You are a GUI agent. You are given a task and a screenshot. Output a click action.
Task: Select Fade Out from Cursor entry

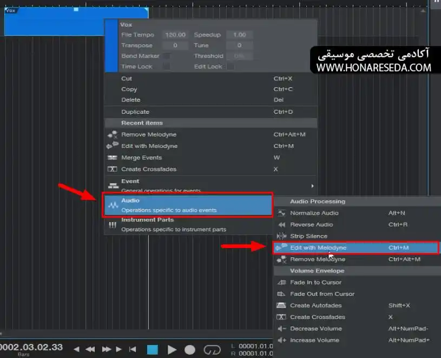357,294
